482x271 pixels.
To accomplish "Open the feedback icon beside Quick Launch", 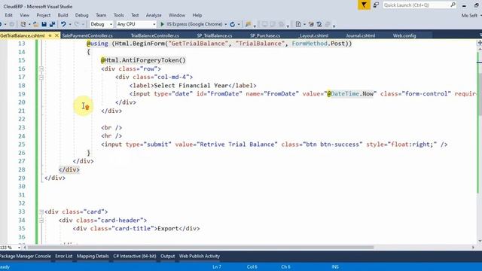I will (x=376, y=5).
